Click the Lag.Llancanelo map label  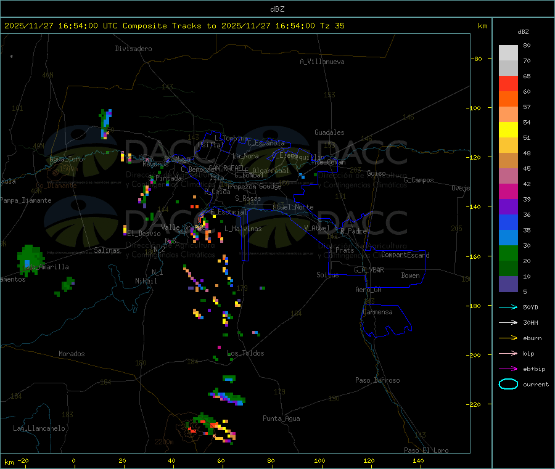click(39, 428)
